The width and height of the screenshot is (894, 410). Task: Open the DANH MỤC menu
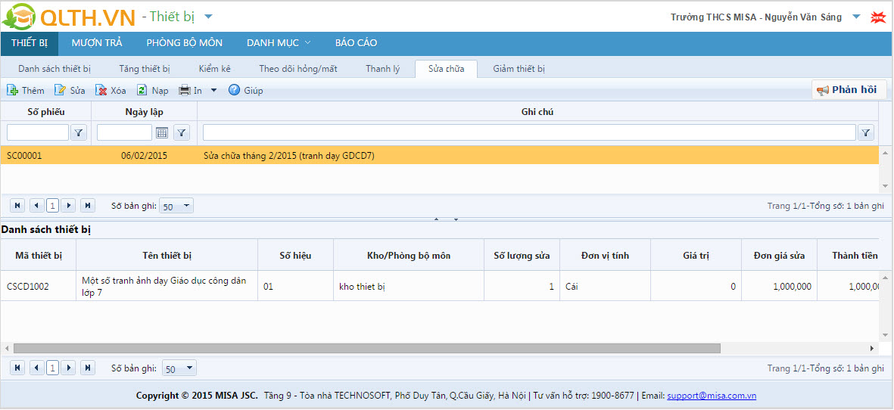pyautogui.click(x=279, y=43)
